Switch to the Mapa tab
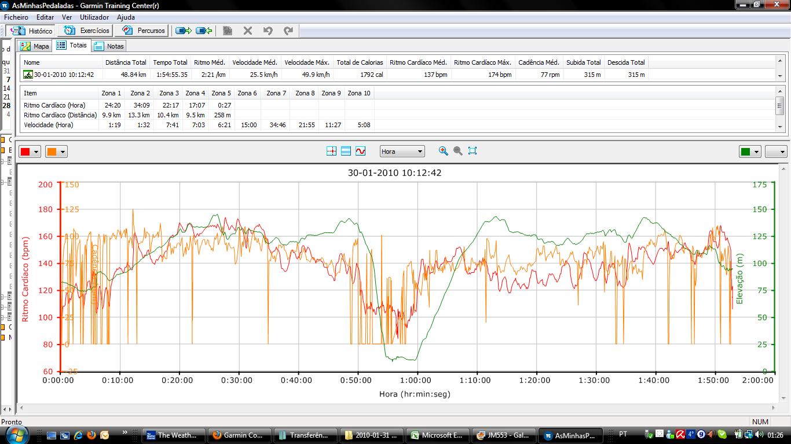 point(34,46)
